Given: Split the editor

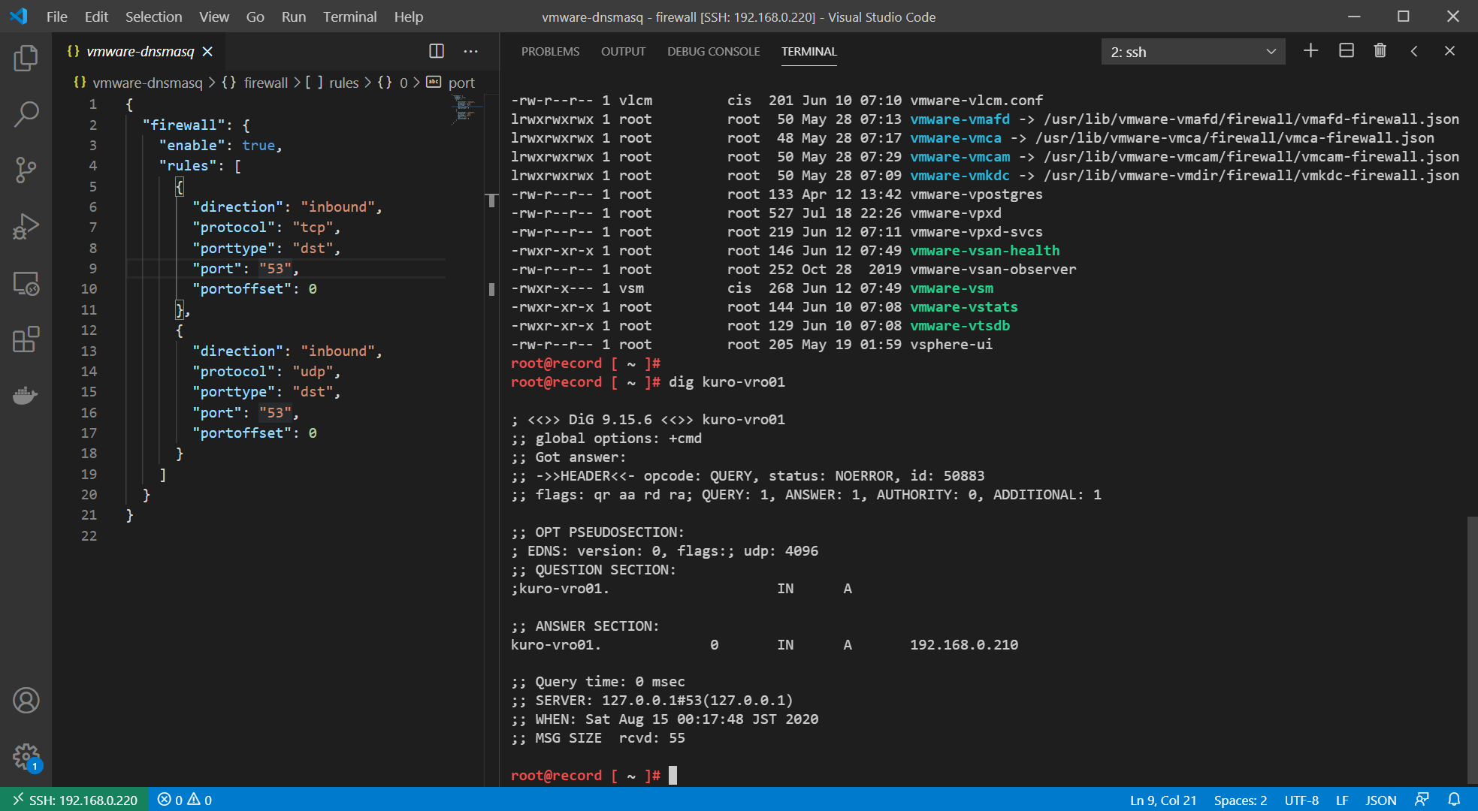Looking at the screenshot, I should (437, 51).
